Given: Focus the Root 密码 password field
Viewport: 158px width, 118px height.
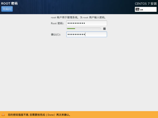Looking at the screenshot, I should coord(87,23).
